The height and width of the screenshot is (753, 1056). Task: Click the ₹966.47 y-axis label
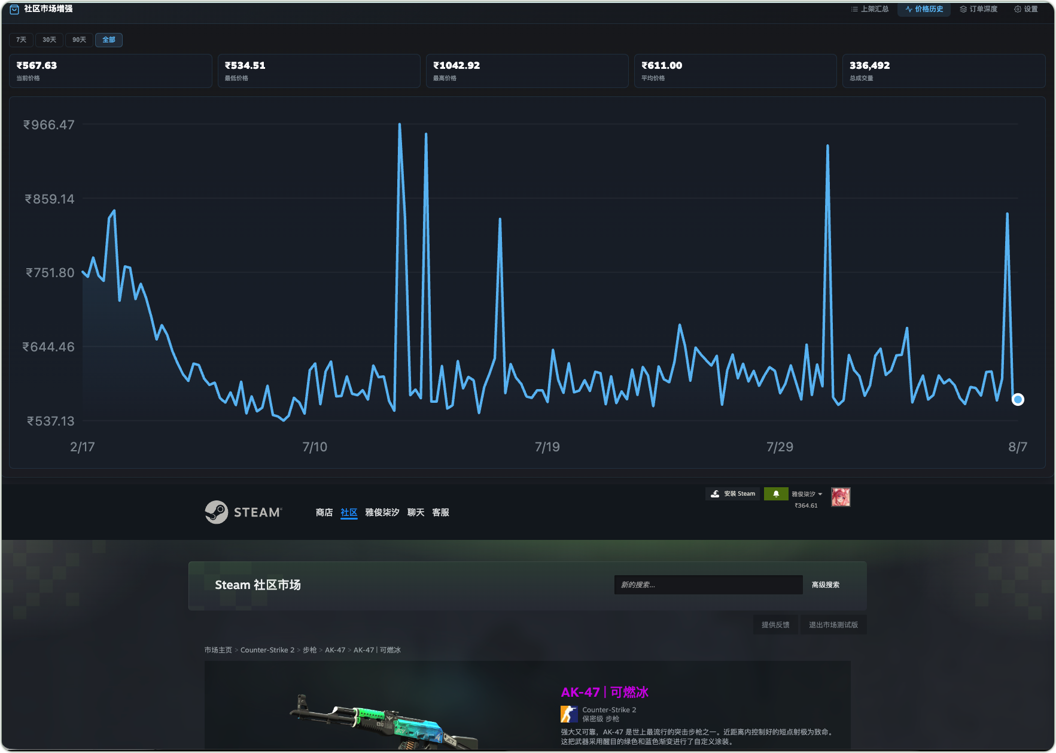[x=49, y=125]
